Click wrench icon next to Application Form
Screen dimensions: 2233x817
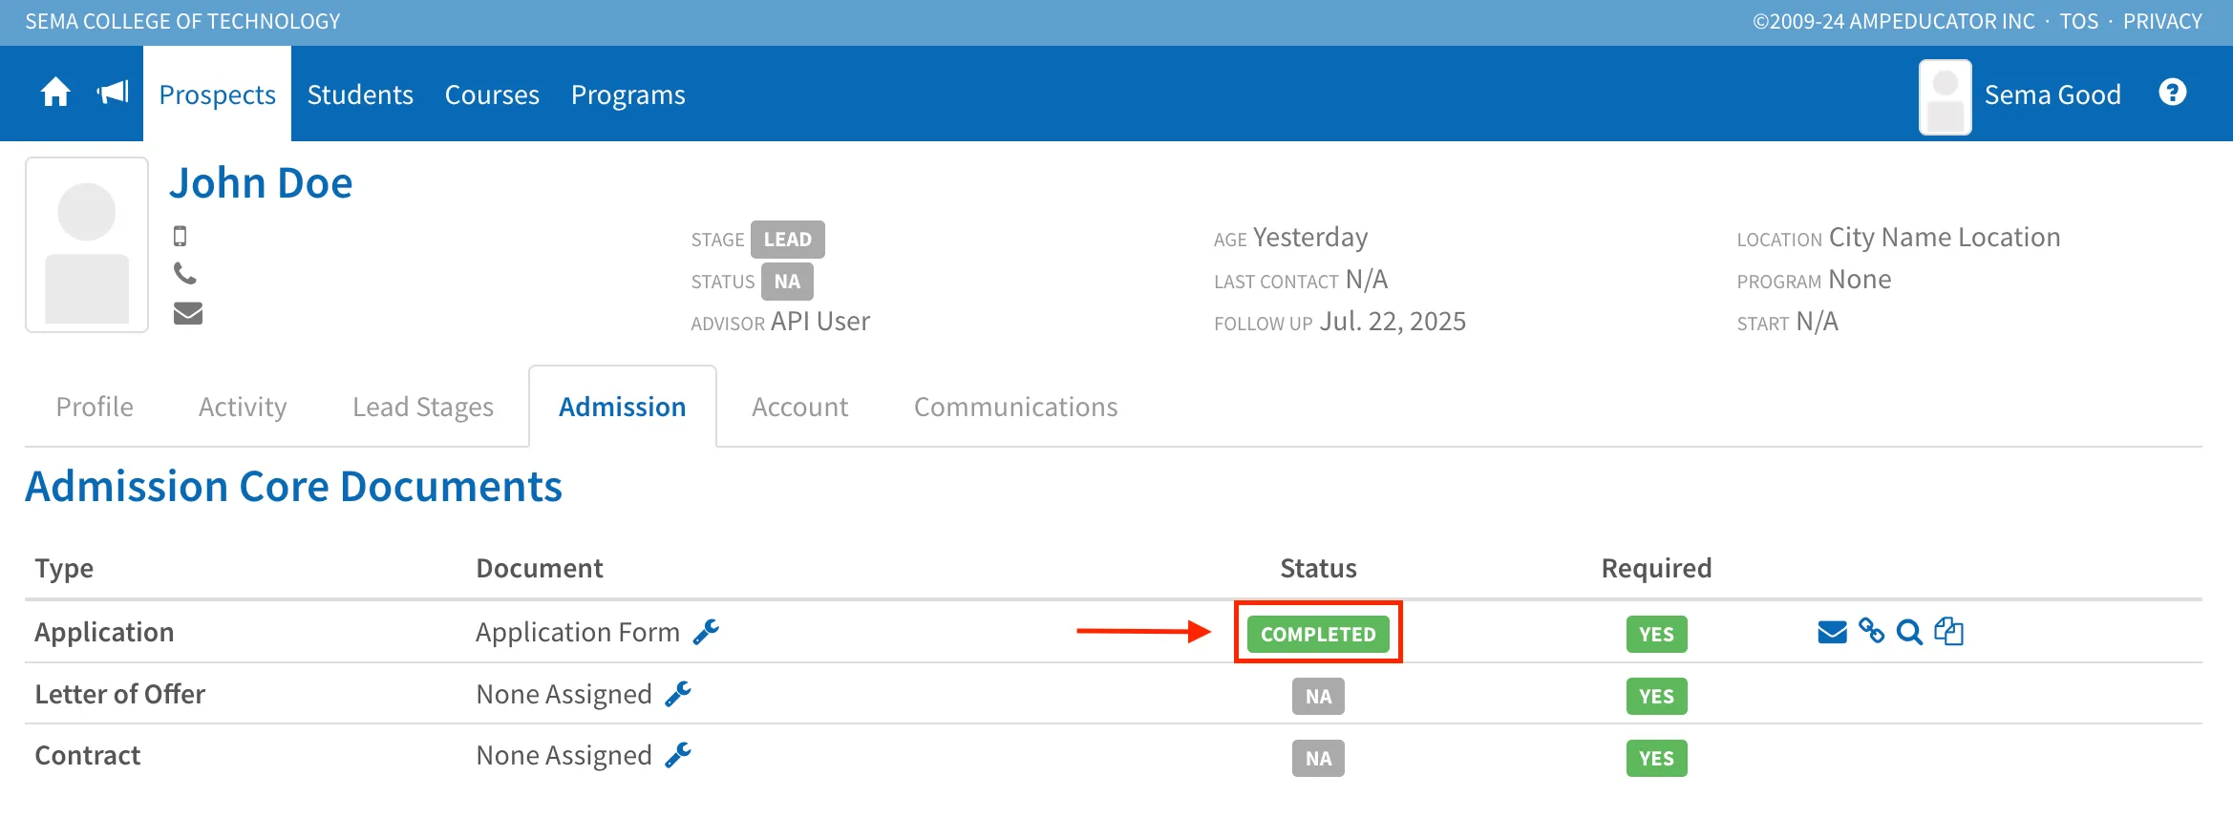coord(706,632)
